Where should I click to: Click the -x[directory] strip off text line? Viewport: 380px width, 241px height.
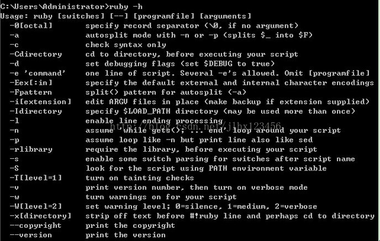click(192, 216)
